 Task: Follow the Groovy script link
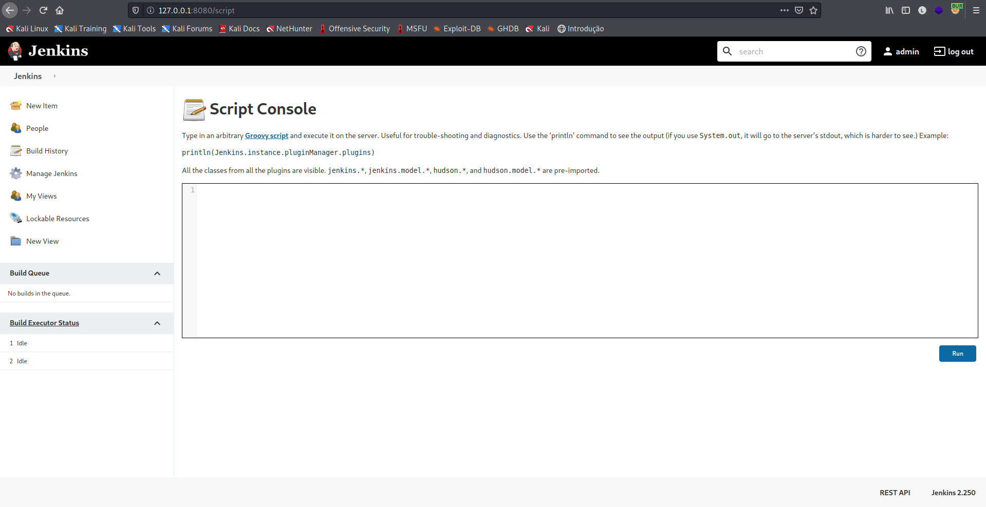tap(266, 135)
